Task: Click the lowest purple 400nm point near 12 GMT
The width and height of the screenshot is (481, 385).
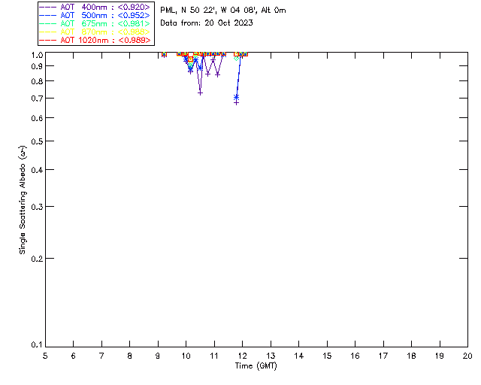Action: [x=236, y=103]
